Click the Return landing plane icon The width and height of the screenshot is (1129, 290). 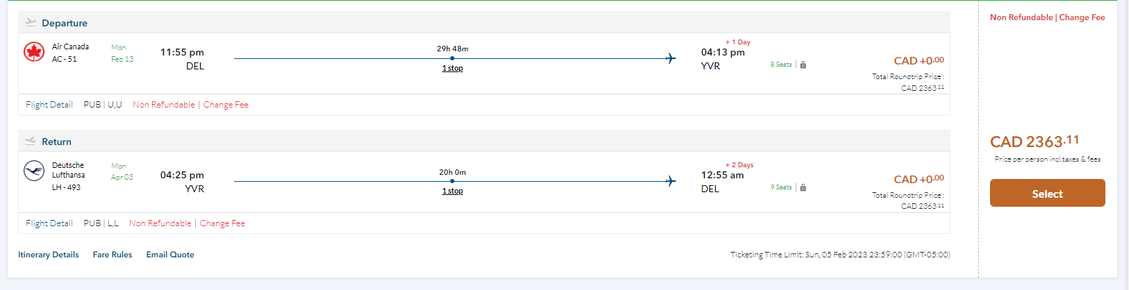click(31, 142)
